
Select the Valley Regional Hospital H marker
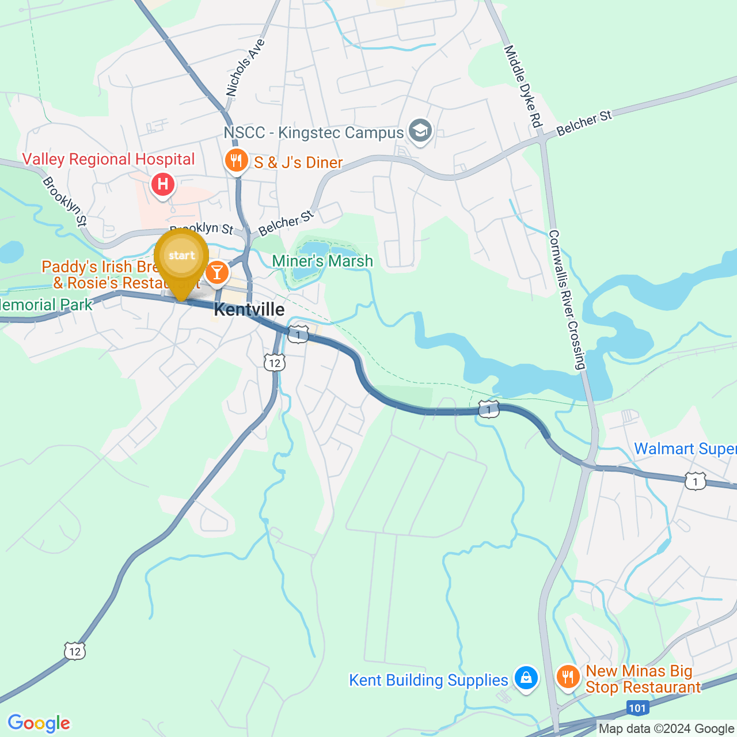click(x=163, y=185)
